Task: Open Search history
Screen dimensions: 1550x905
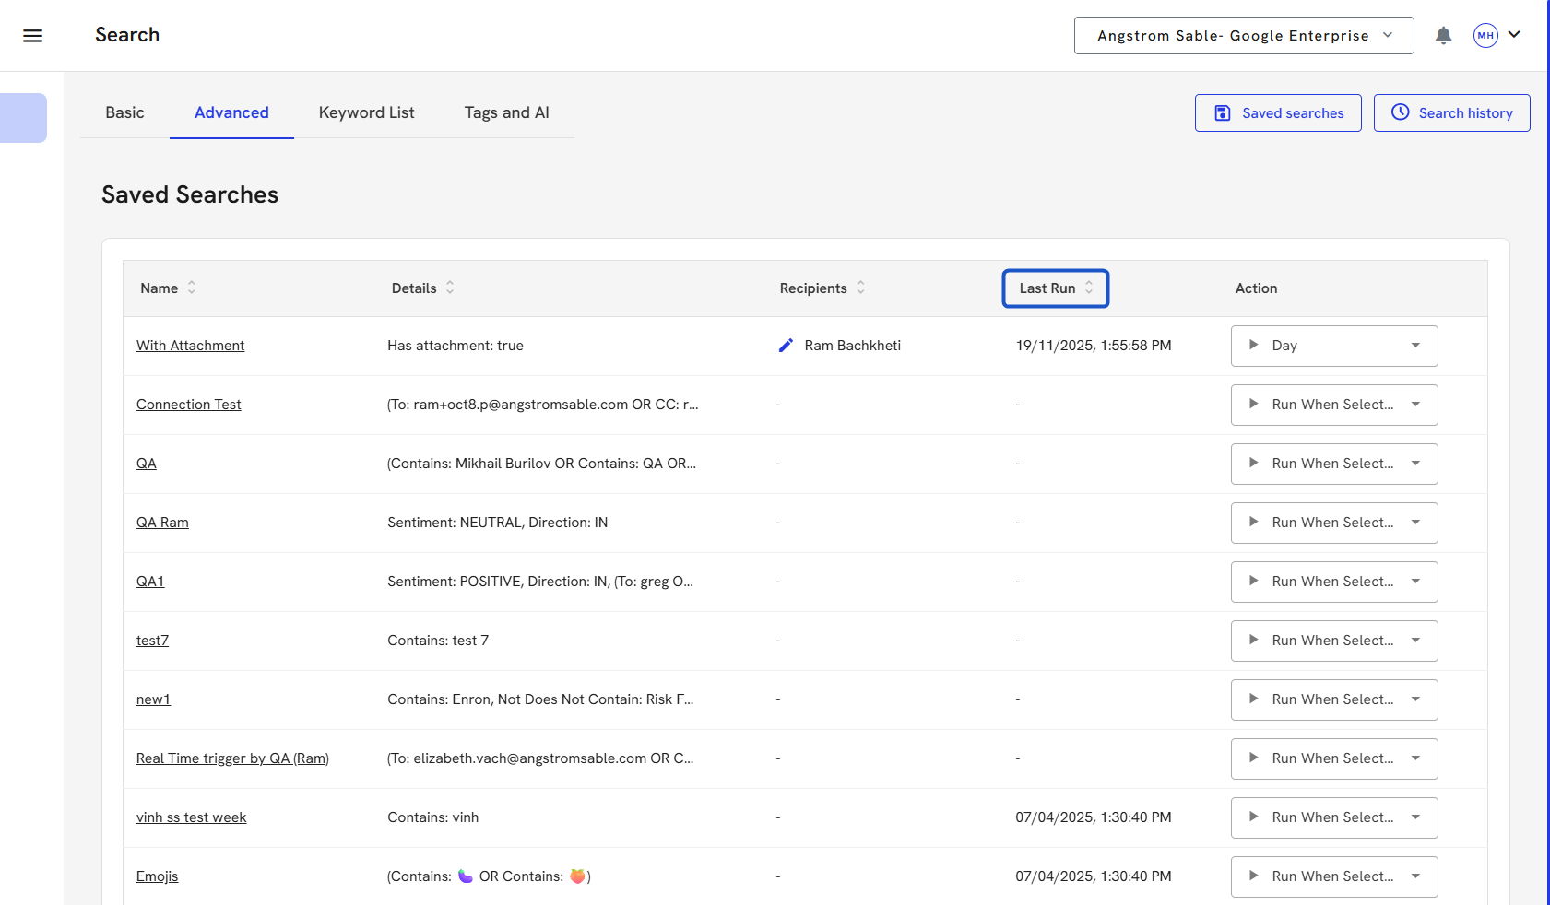Action: pos(1451,113)
